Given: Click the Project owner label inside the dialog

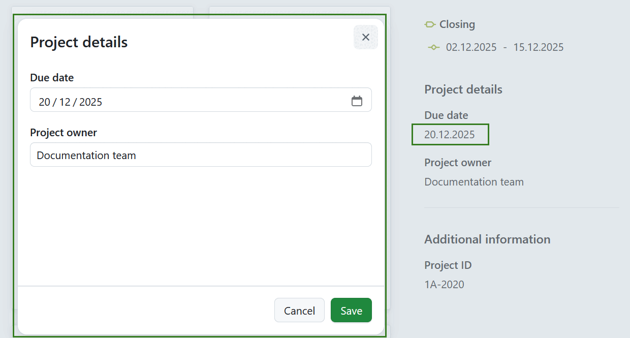Looking at the screenshot, I should click(63, 132).
